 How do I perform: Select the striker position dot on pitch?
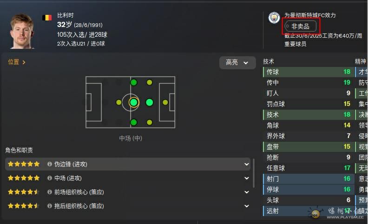coord(165,102)
